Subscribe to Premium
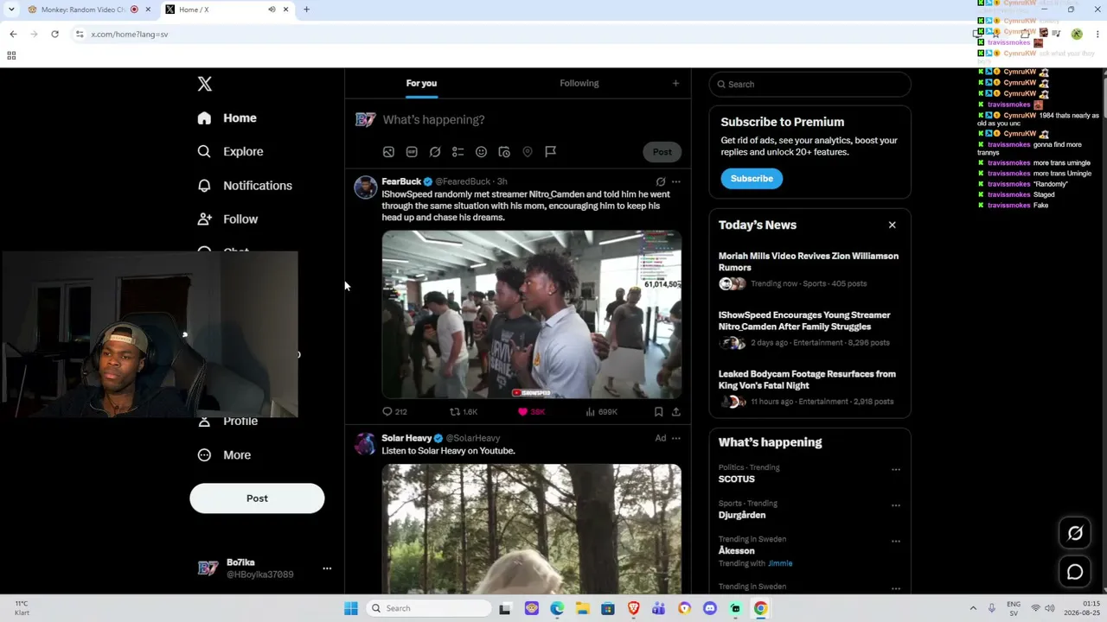Screen dimensions: 1107x622 pos(752,179)
